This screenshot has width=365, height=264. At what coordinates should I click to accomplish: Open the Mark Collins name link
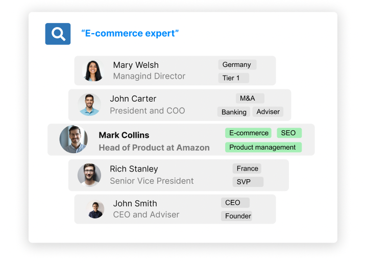124,135
